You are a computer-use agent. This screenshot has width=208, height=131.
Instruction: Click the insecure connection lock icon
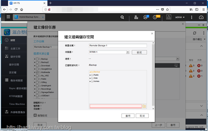click(49, 9)
